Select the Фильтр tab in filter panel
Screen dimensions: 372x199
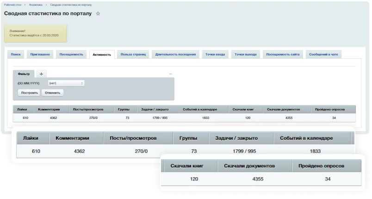[x=24, y=74]
